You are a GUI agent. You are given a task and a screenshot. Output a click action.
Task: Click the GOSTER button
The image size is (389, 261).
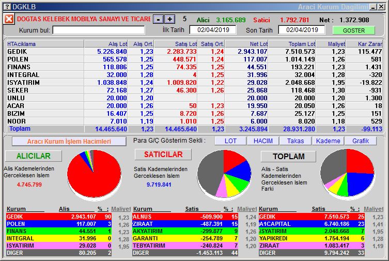(353, 30)
